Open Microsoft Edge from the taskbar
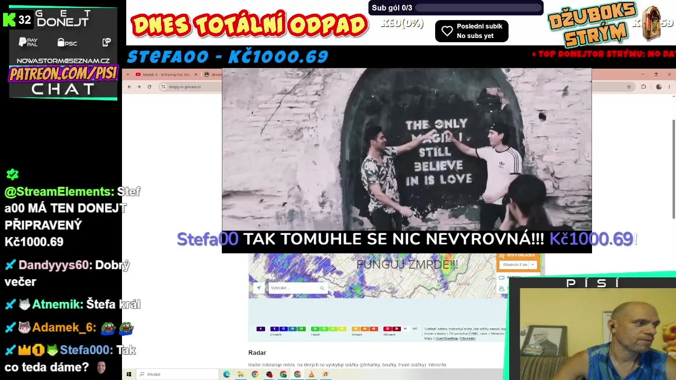The height and width of the screenshot is (380, 676). [227, 374]
